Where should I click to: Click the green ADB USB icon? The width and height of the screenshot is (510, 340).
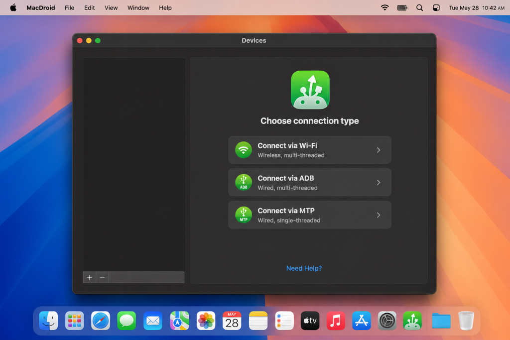pos(243,182)
